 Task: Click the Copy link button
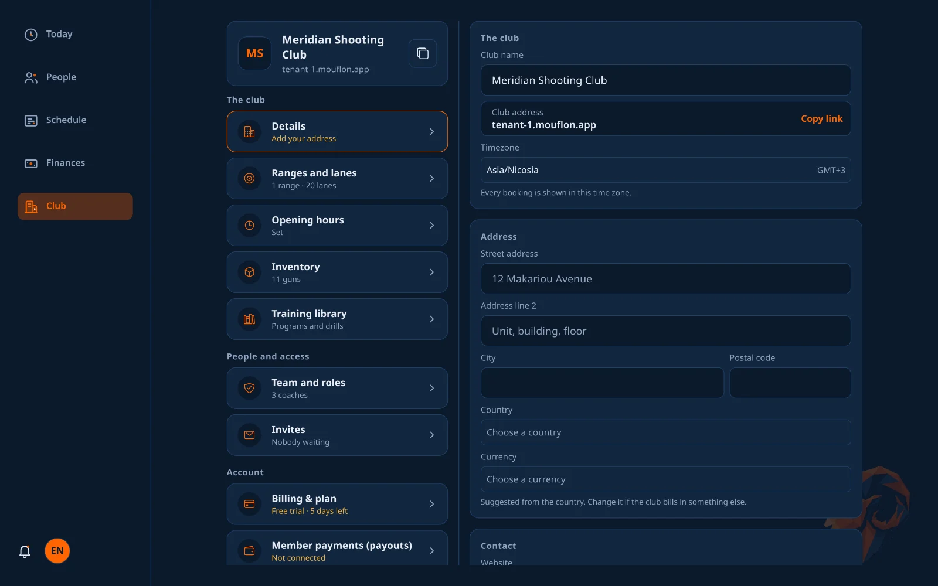click(x=821, y=118)
